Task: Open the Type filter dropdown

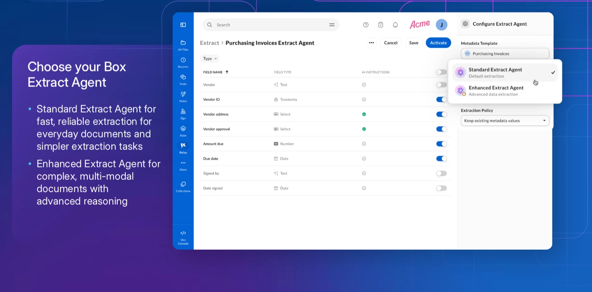Action: pyautogui.click(x=210, y=59)
